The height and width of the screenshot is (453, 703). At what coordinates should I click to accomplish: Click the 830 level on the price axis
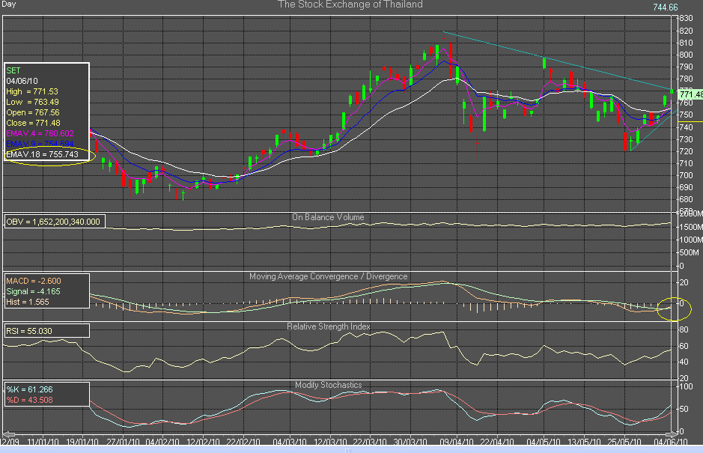click(x=686, y=19)
